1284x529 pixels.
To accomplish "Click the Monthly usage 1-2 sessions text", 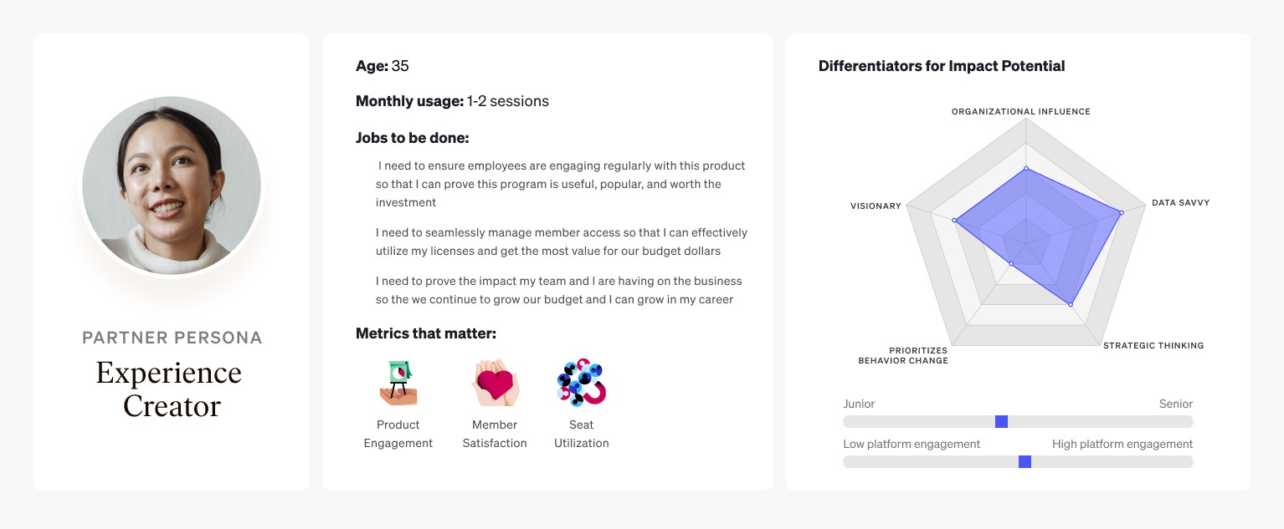I will (452, 101).
